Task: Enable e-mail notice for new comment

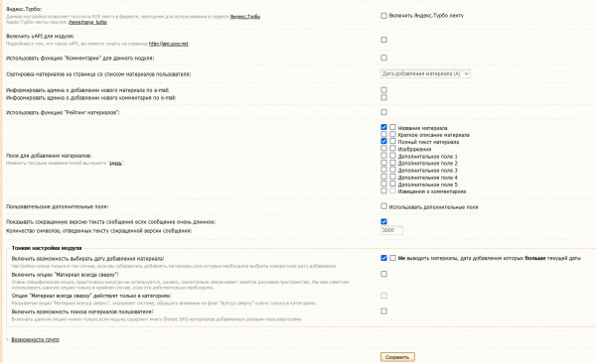Action: pos(383,97)
